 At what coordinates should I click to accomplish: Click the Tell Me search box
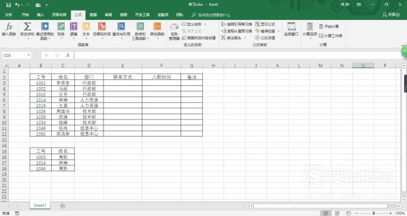point(211,15)
